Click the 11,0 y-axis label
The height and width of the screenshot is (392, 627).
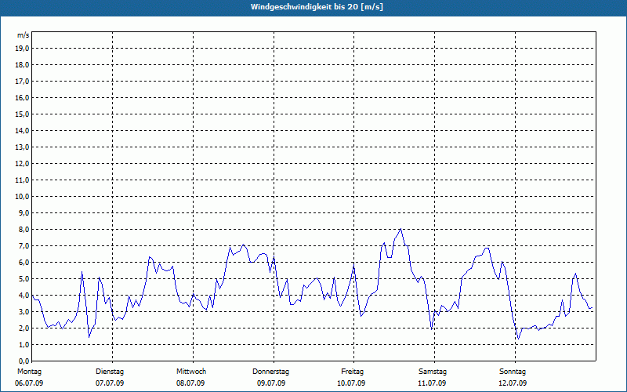23,180
